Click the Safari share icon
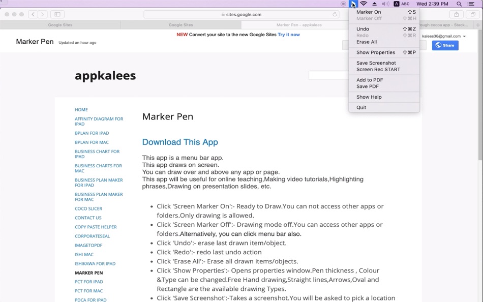This screenshot has height=302, width=483. point(457,14)
